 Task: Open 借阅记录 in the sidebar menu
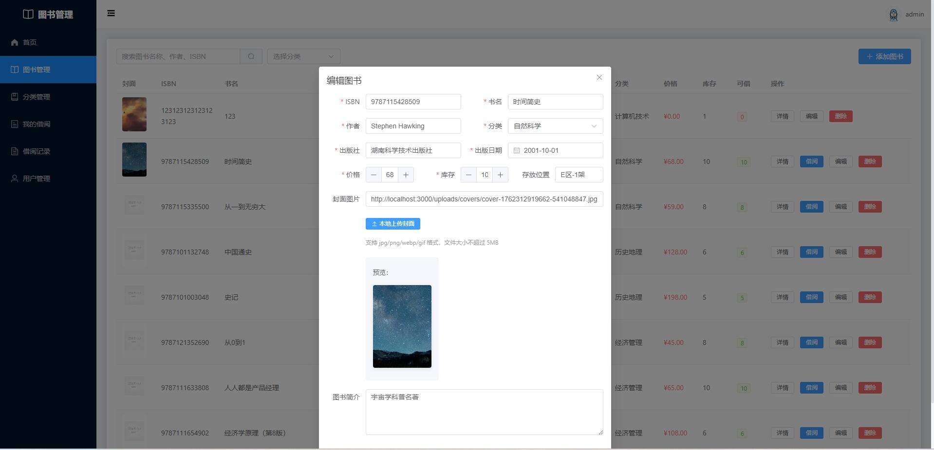click(14, 151)
